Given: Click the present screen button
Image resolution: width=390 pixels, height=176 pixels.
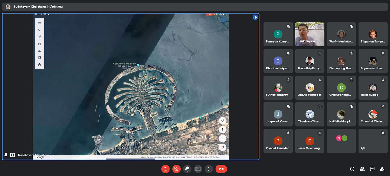Looking at the screenshot, I should 198,169.
